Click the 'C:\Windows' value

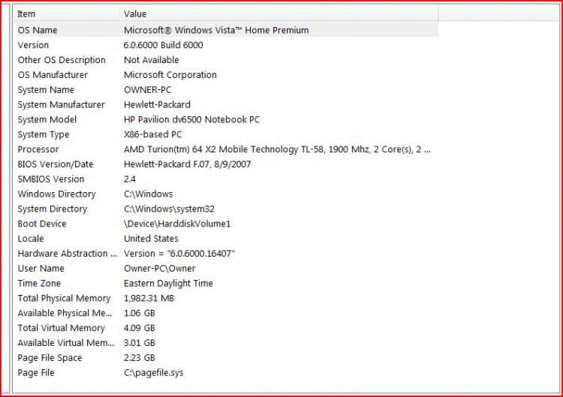pyautogui.click(x=149, y=194)
